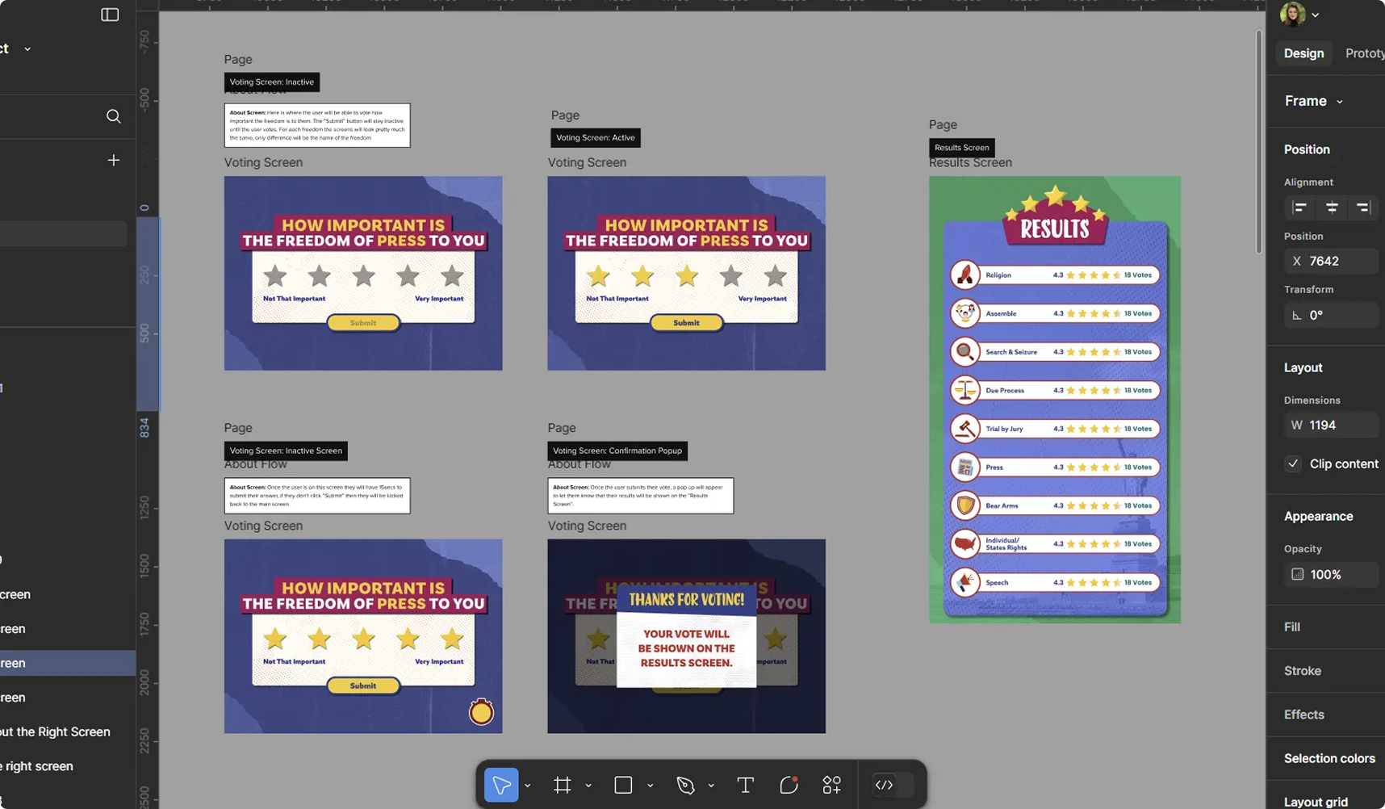Image resolution: width=1385 pixels, height=809 pixels.
Task: Click the align left button
Action: pyautogui.click(x=1299, y=207)
